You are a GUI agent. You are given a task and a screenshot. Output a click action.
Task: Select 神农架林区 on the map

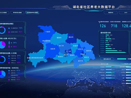[46, 41]
